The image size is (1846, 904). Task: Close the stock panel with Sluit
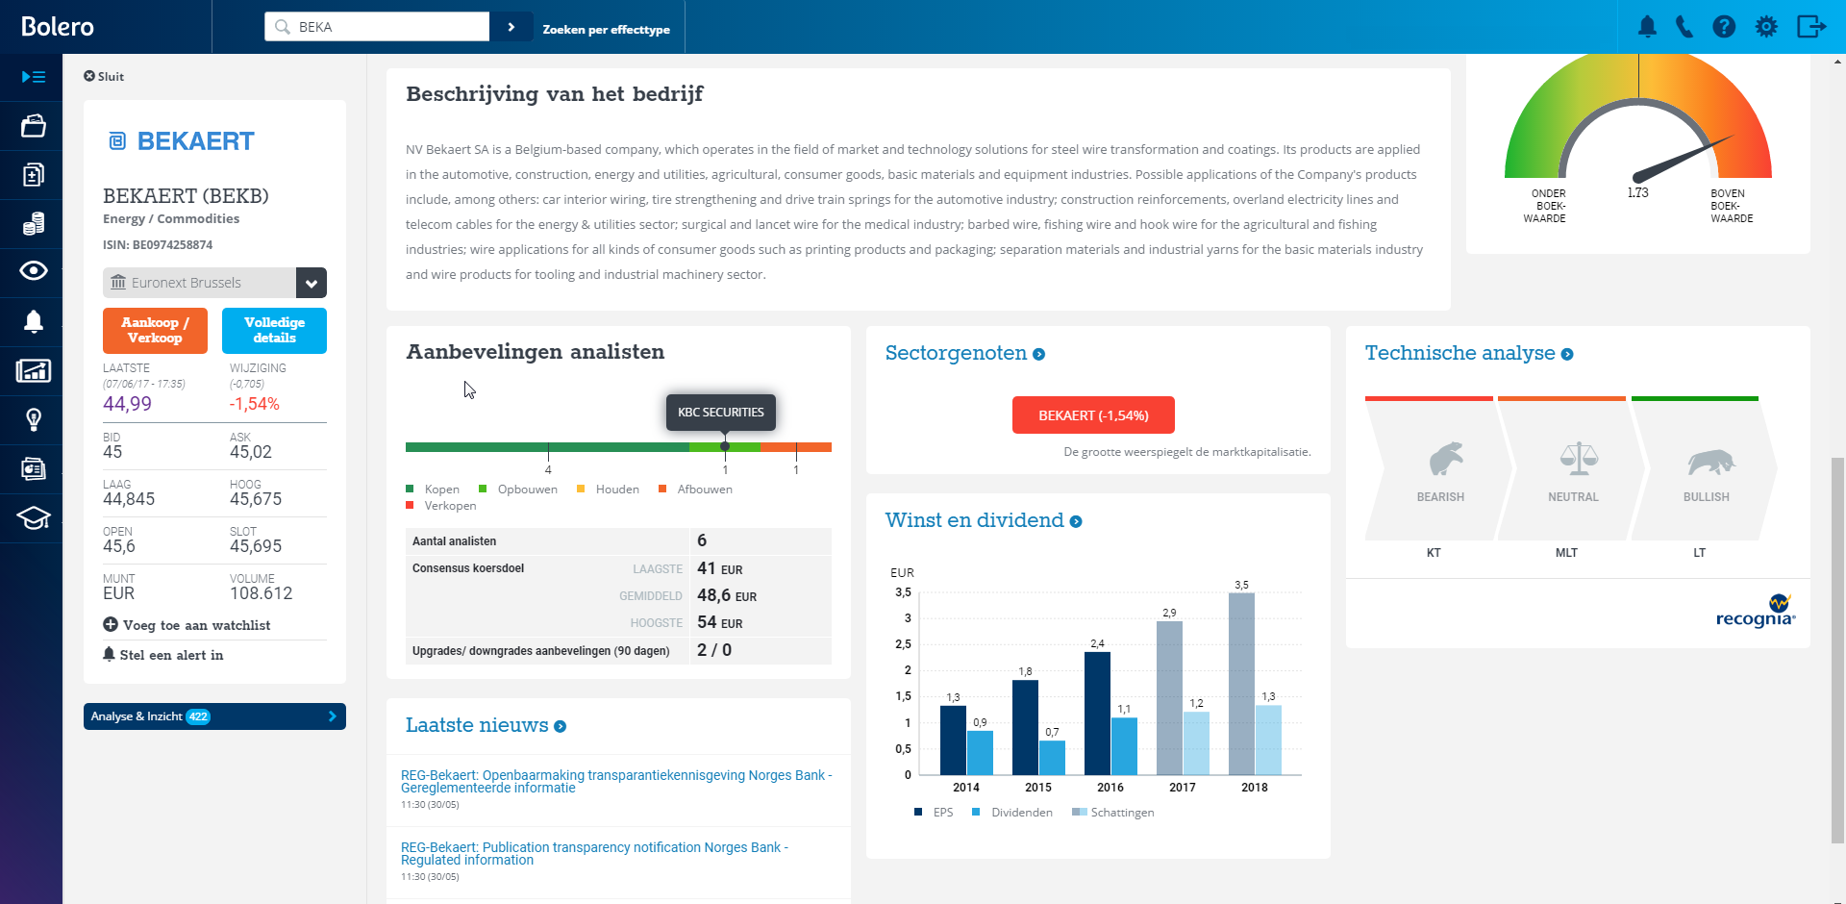pos(104,77)
